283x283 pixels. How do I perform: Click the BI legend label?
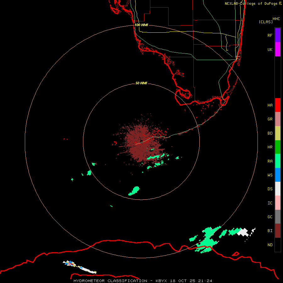pos(270,231)
